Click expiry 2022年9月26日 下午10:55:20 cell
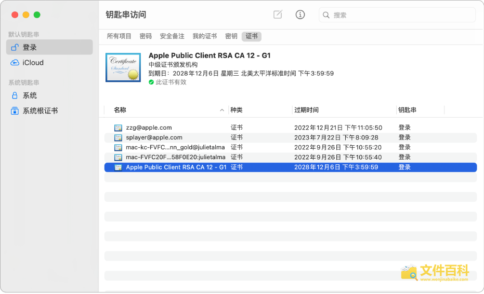This screenshot has height=294, width=484. (338, 147)
